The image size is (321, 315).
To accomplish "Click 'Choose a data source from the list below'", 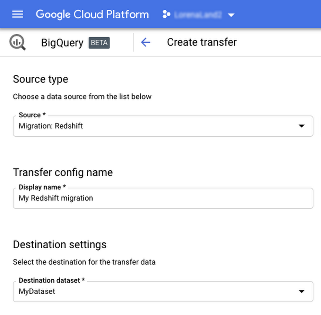I will click(x=82, y=97).
